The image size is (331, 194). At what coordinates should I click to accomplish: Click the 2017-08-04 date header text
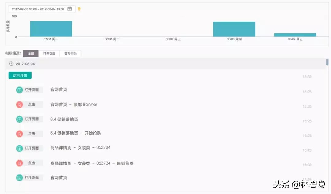(25, 64)
